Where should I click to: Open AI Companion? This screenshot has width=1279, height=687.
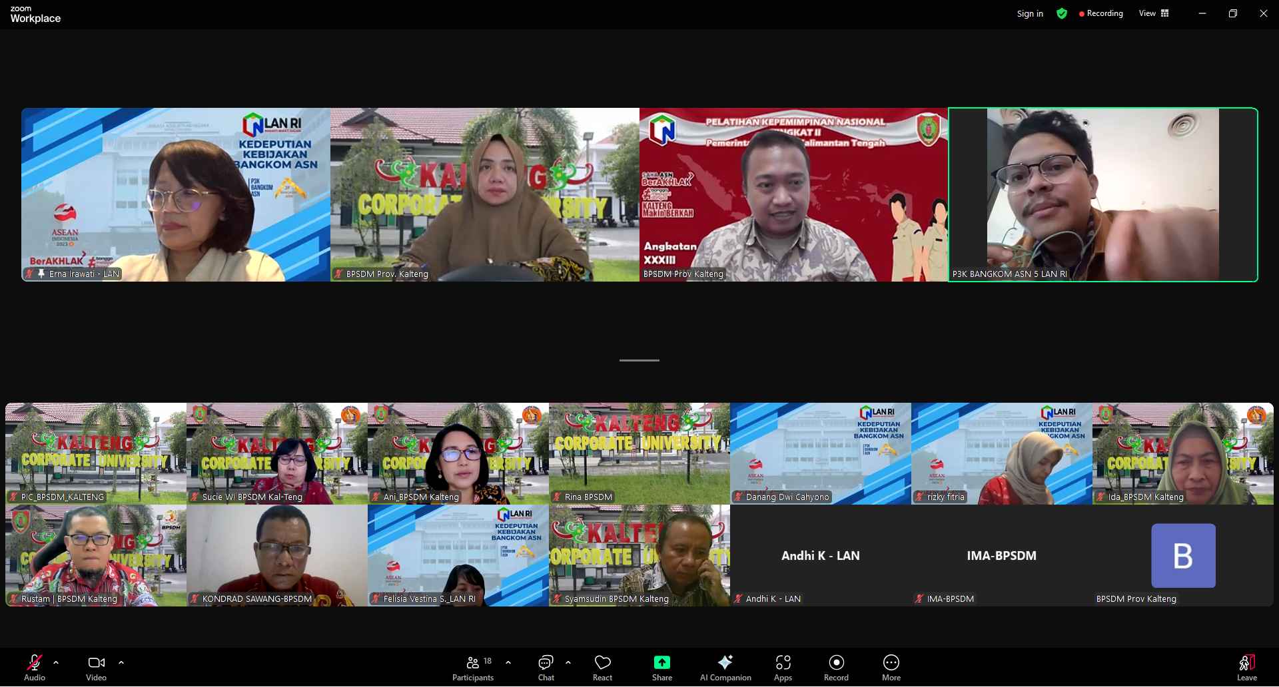coord(725,667)
